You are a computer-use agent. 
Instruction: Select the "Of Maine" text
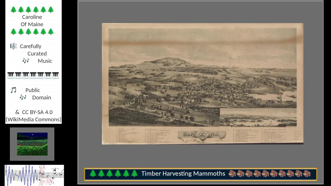[32, 24]
